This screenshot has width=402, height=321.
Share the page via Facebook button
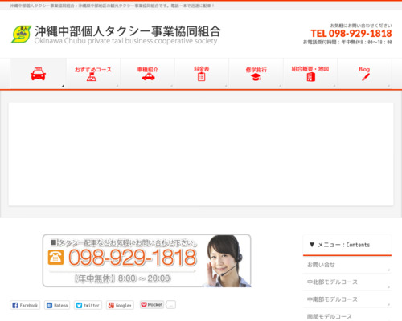(25, 305)
